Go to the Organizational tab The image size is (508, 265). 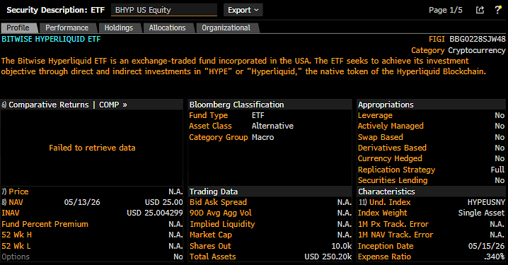pyautogui.click(x=226, y=28)
